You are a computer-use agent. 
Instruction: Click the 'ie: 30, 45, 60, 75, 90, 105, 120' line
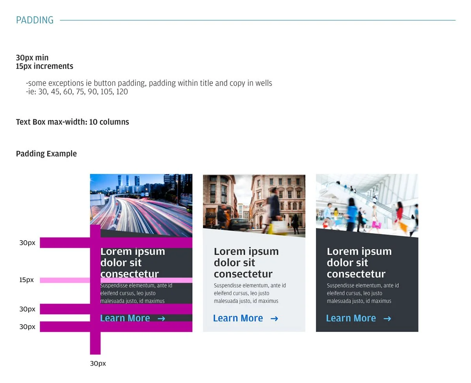[x=77, y=92]
